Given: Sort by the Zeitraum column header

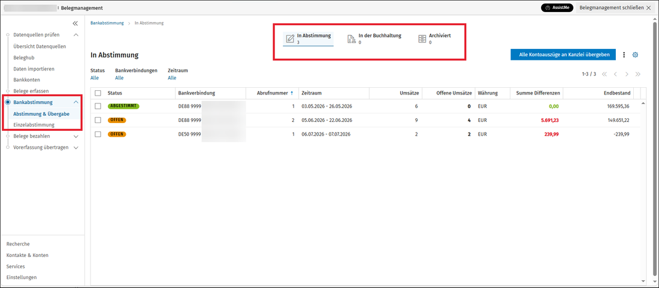Looking at the screenshot, I should pyautogui.click(x=312, y=93).
